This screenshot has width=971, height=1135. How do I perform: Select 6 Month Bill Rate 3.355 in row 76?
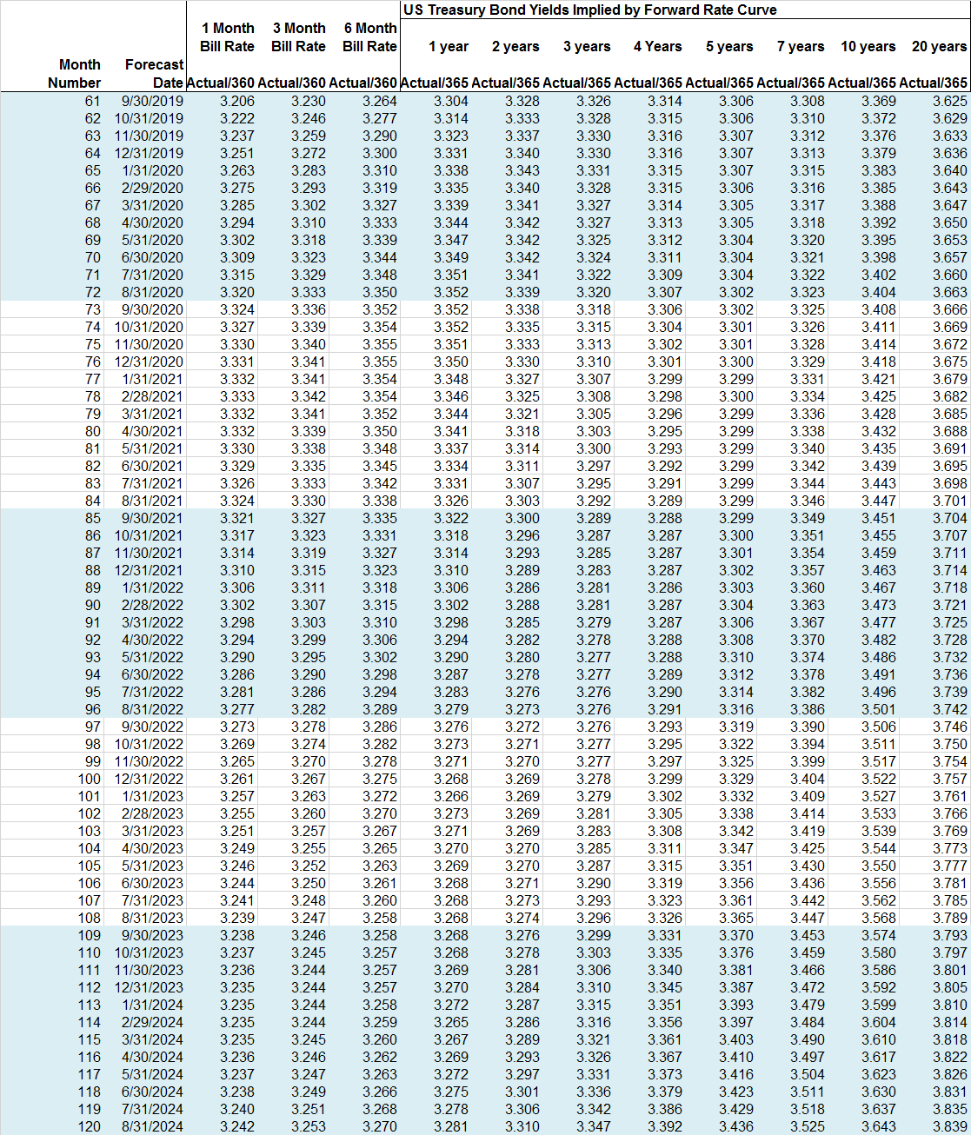coord(380,362)
